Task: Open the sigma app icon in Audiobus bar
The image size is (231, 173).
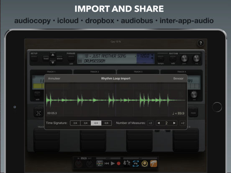Action: pyautogui.click(x=100, y=163)
